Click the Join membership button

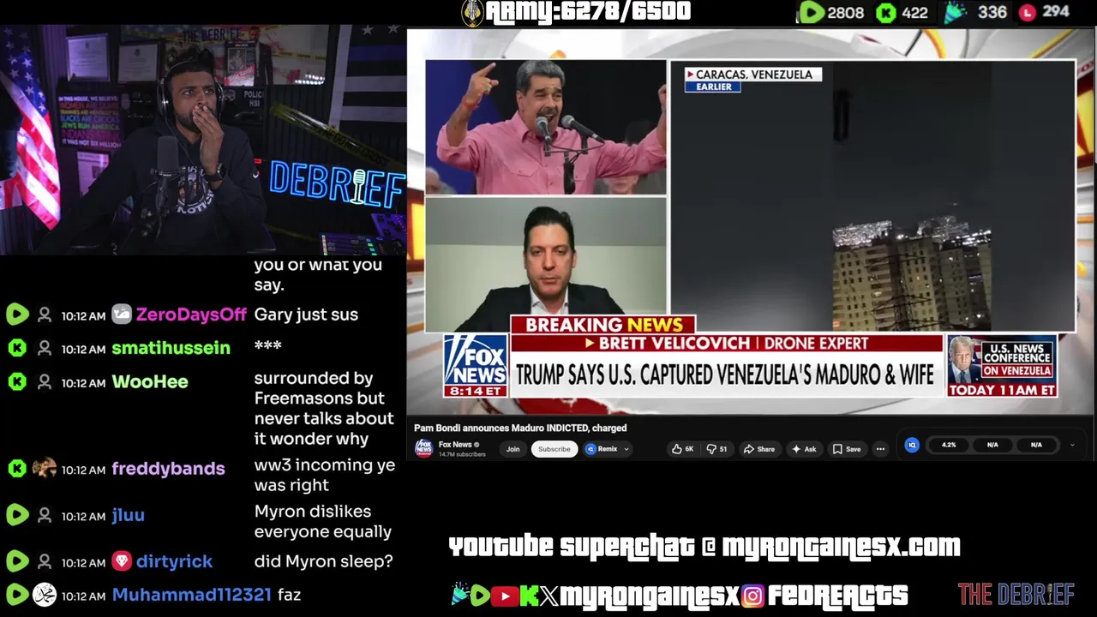[513, 449]
